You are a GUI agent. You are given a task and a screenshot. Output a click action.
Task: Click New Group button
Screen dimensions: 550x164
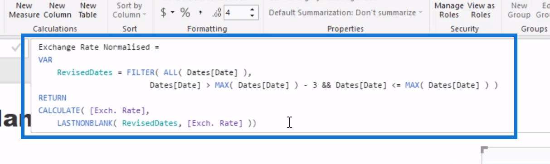pyautogui.click(x=519, y=10)
